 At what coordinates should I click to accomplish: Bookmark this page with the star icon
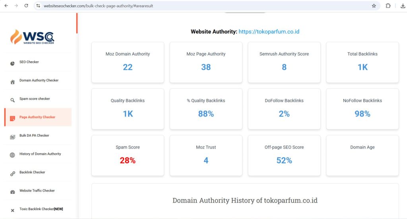[374, 6]
